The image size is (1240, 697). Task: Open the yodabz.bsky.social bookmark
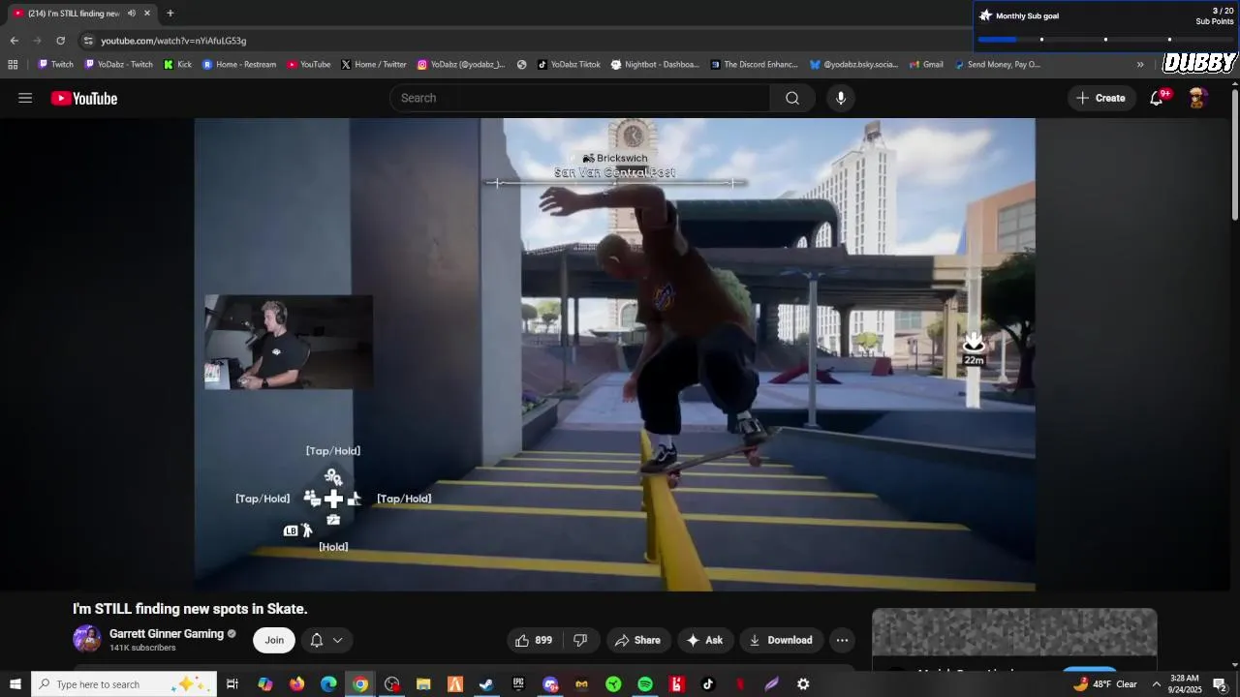tap(853, 65)
